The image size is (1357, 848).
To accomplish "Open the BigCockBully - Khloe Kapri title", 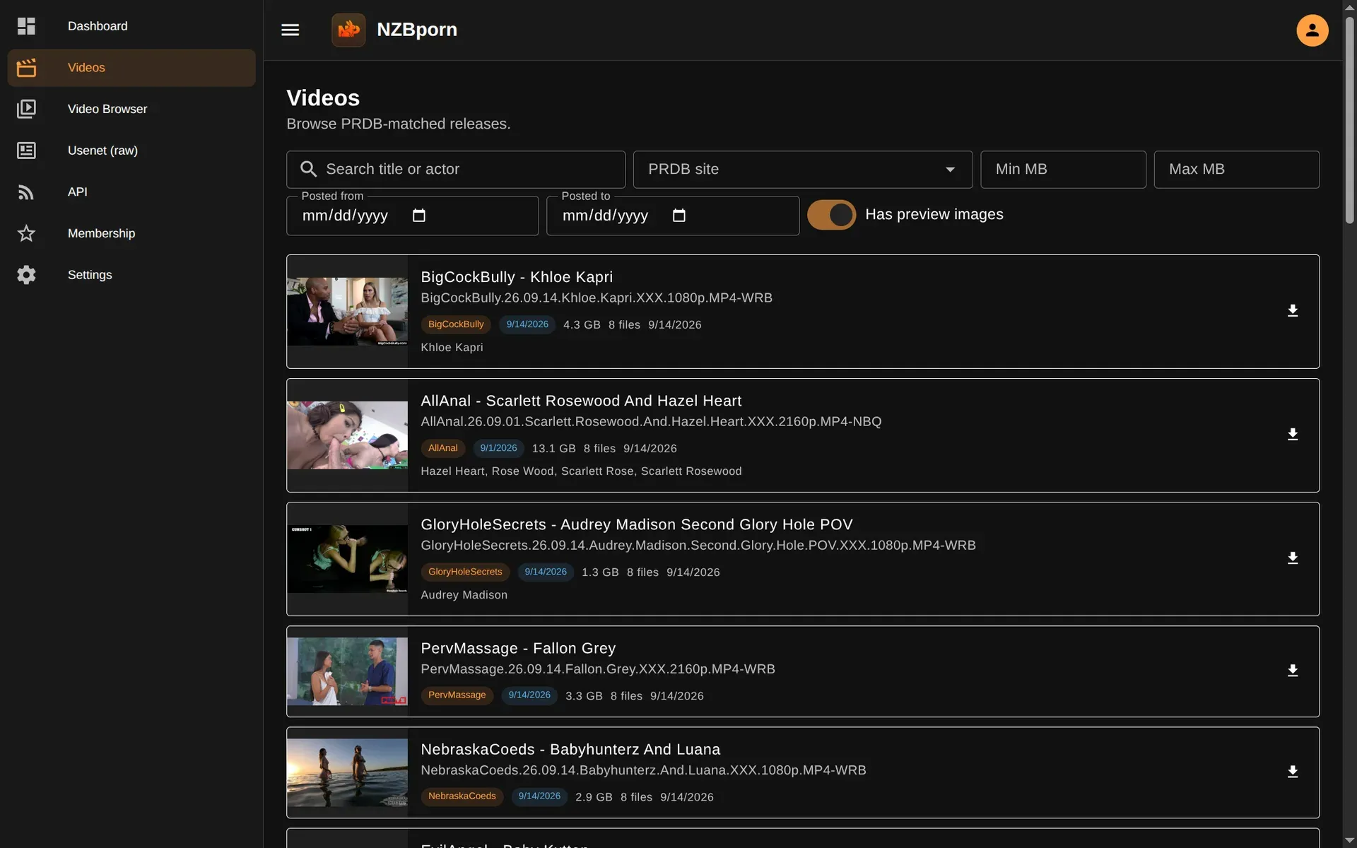I will [517, 277].
